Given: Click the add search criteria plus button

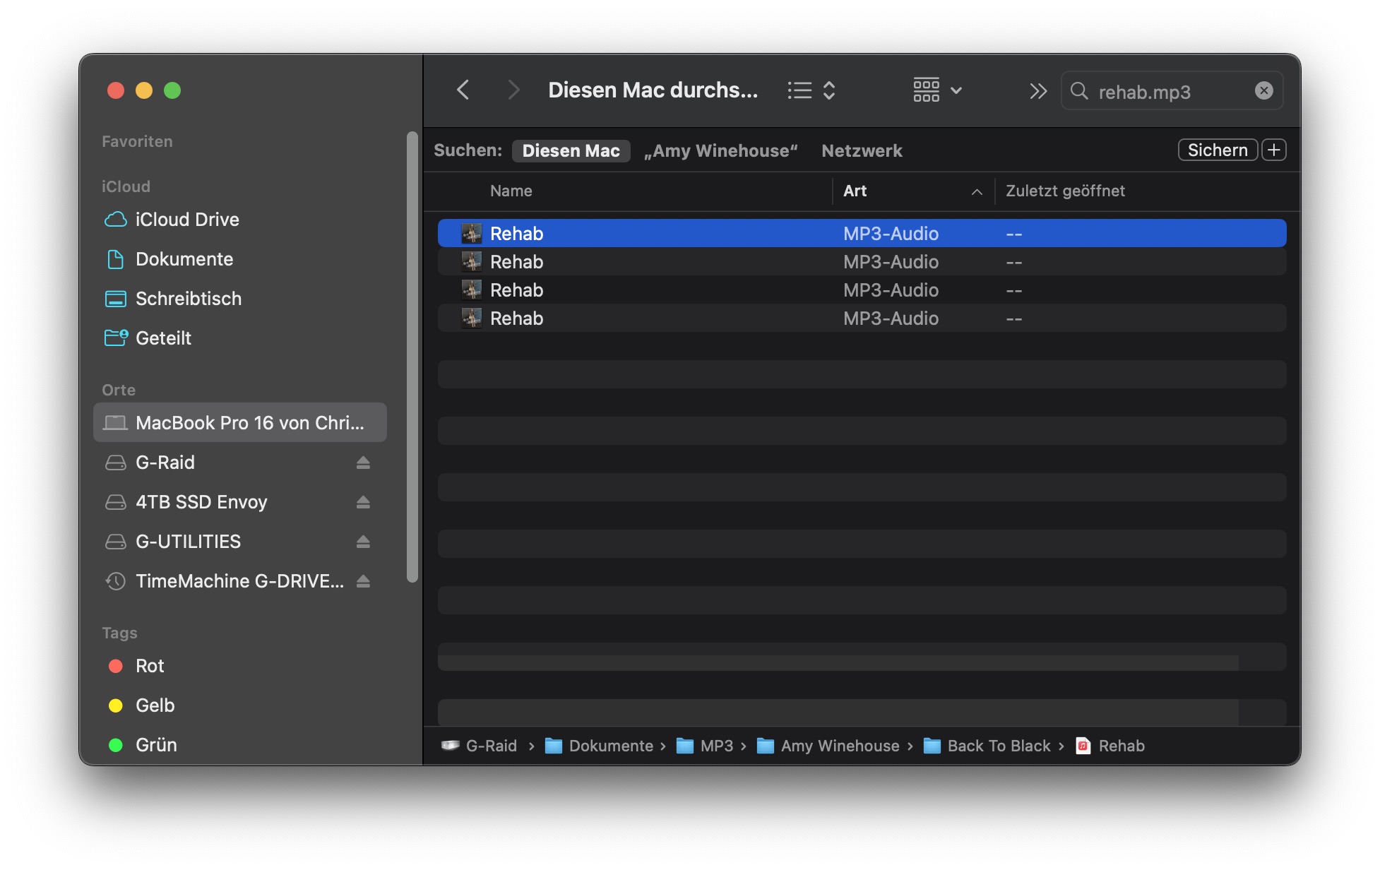Looking at the screenshot, I should [1273, 150].
